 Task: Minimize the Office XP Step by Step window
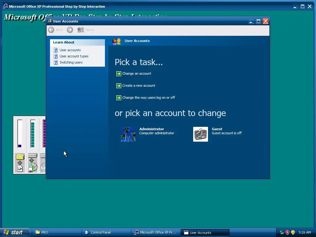pos(295,7)
